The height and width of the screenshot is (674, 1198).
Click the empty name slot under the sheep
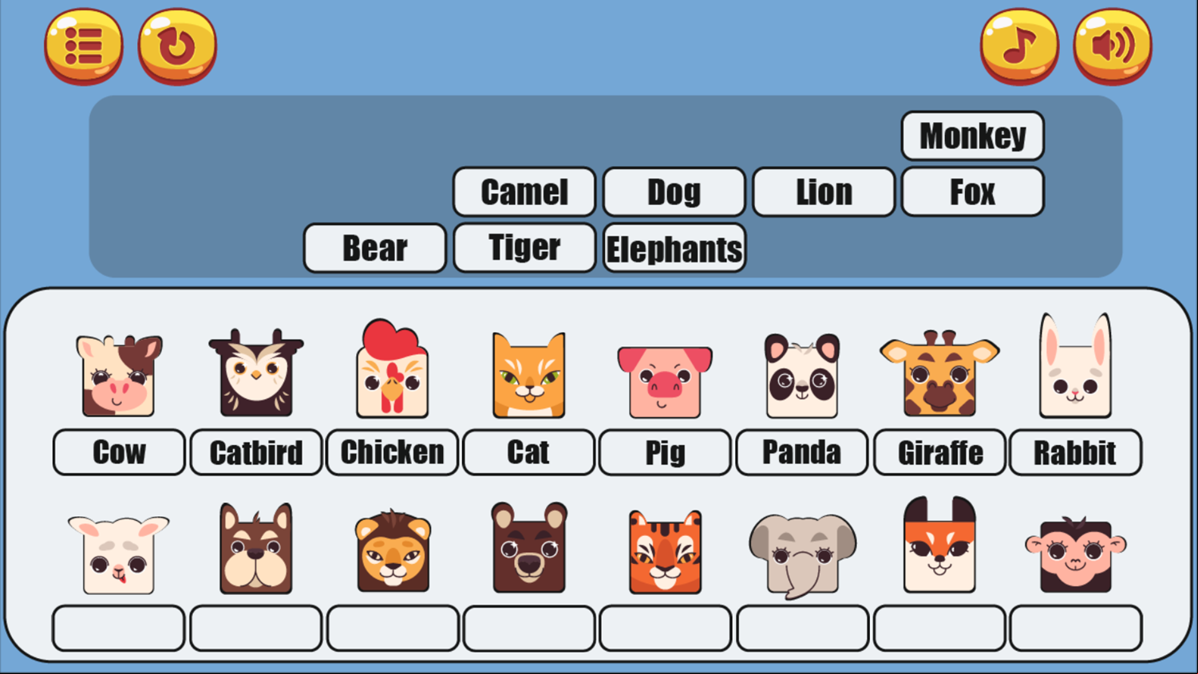tap(119, 629)
